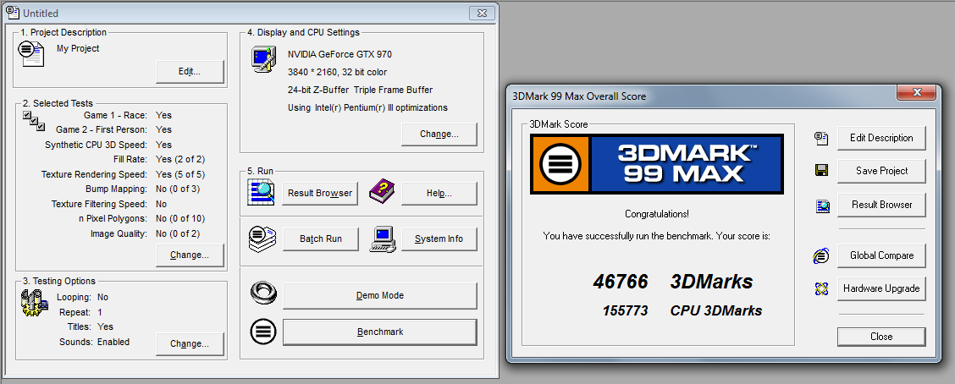Click the 3DMark 99 Max logo banner
This screenshot has height=384, width=955.
(657, 164)
